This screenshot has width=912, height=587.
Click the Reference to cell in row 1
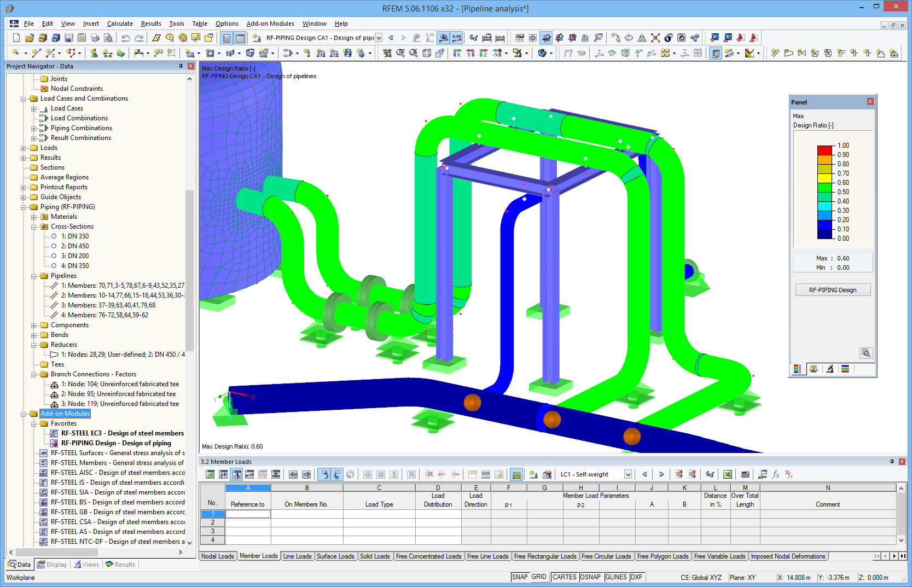pyautogui.click(x=248, y=514)
